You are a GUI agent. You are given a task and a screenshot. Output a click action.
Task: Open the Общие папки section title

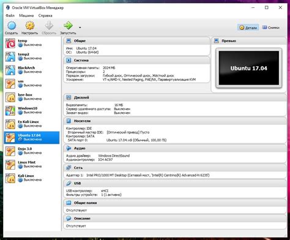point(85,203)
